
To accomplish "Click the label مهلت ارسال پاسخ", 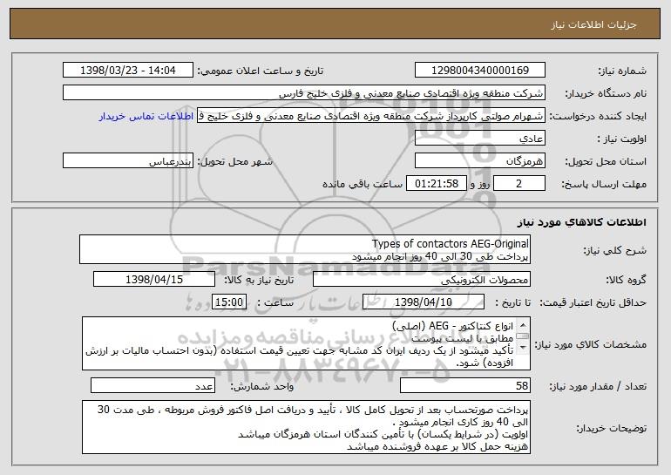I will coord(604,184).
